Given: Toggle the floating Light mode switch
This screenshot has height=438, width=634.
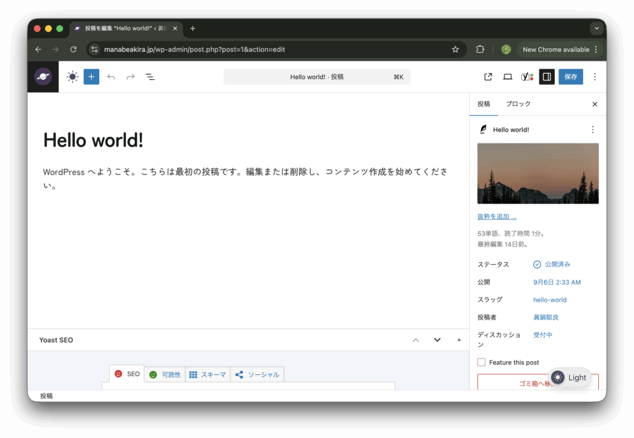Looking at the screenshot, I should tap(569, 377).
